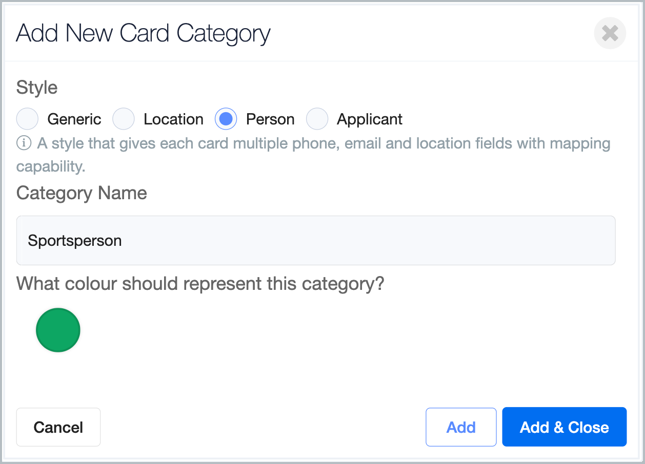Viewport: 645px width, 464px height.
Task: Select the Person style radio circle
Action: click(226, 119)
